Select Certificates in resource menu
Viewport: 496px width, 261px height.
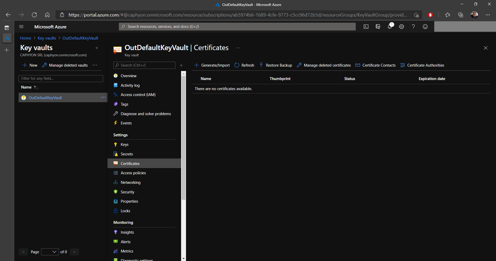(x=144, y=163)
